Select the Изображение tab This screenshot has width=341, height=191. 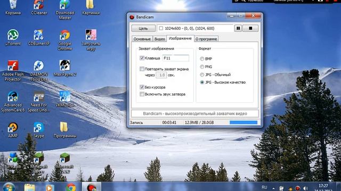180,38
